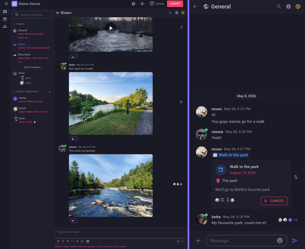This screenshot has height=249, width=305.
Task: Insert a bulleted list in the message toolbar
Action: [x=82, y=241]
